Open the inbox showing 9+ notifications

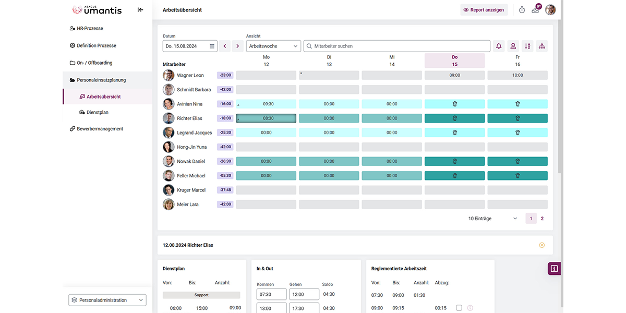click(x=535, y=9)
